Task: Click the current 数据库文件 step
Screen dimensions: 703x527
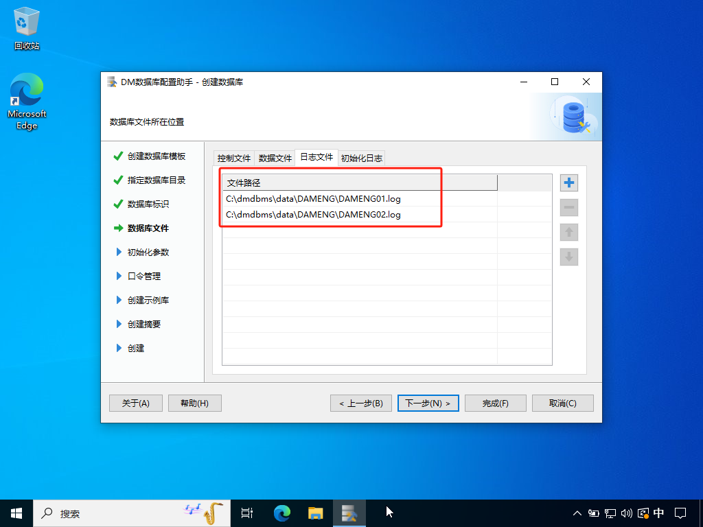Action: tap(148, 228)
